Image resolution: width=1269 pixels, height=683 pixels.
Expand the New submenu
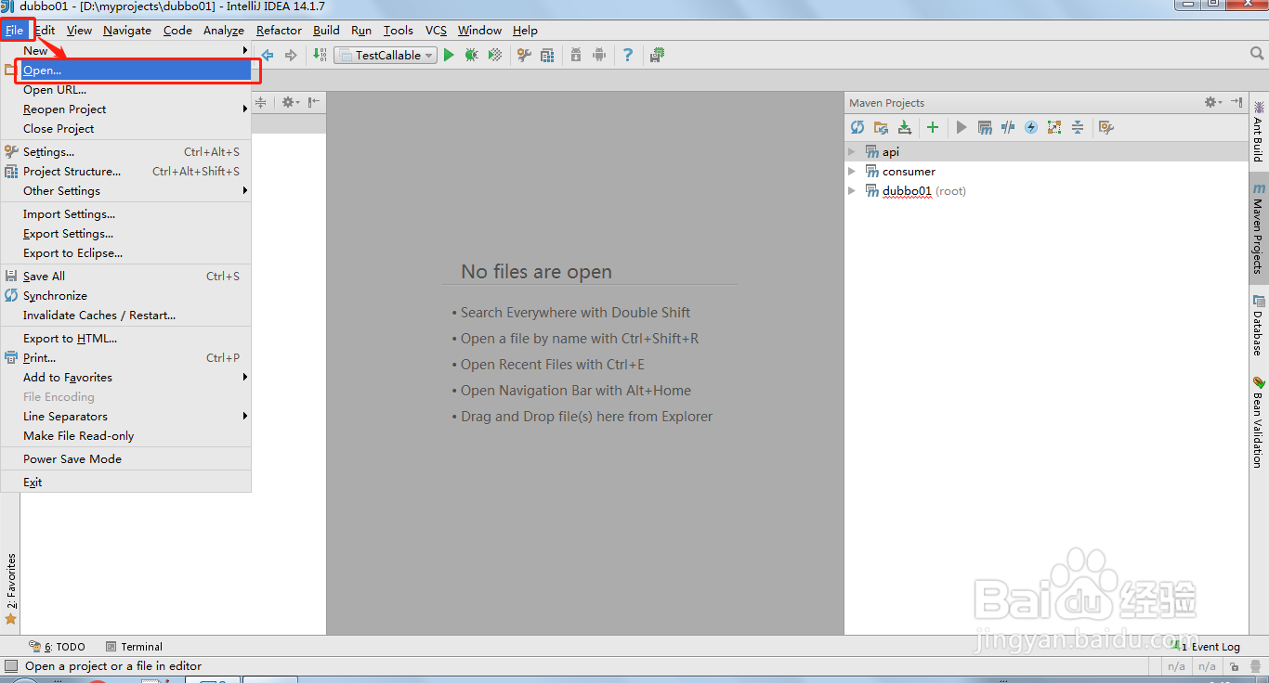pyautogui.click(x=126, y=51)
